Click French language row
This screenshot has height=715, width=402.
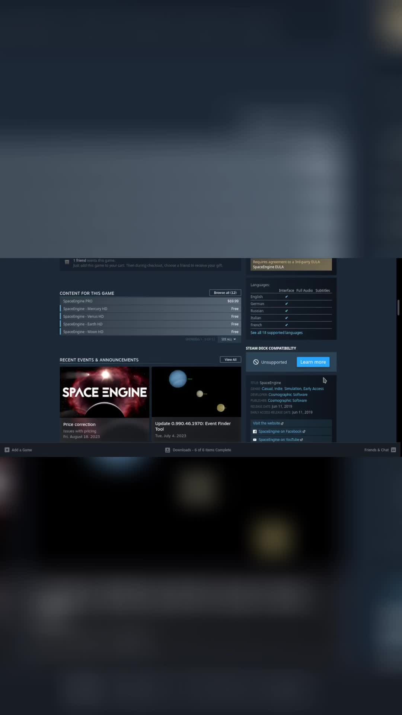pyautogui.click(x=291, y=325)
